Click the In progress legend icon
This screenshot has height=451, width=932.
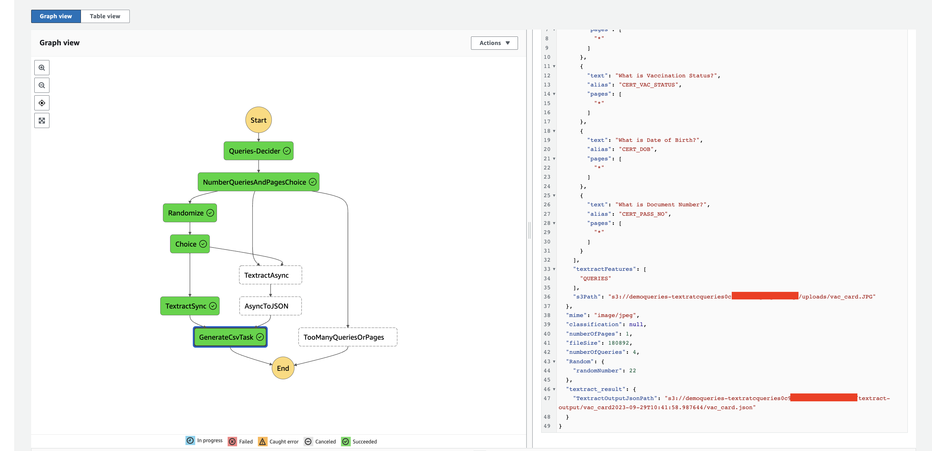point(190,441)
